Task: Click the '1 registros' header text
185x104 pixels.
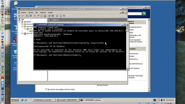Action: pyautogui.click(x=55, y=20)
